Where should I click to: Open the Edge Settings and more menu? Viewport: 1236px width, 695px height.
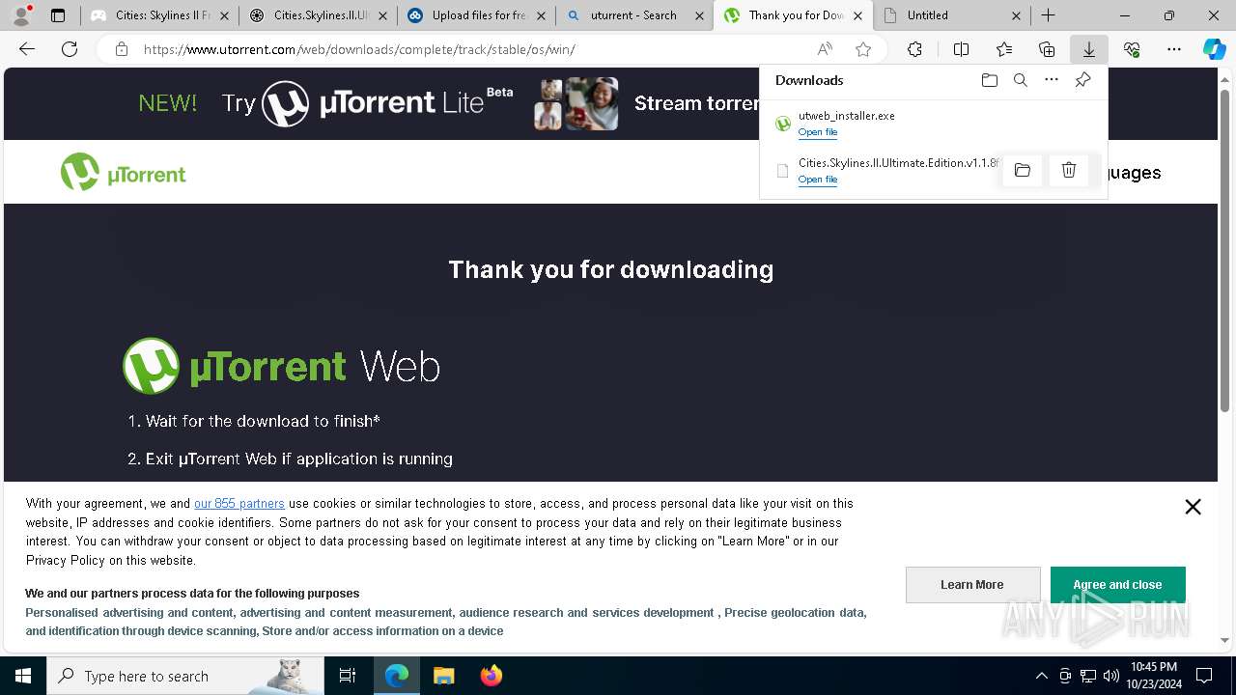(1174, 49)
